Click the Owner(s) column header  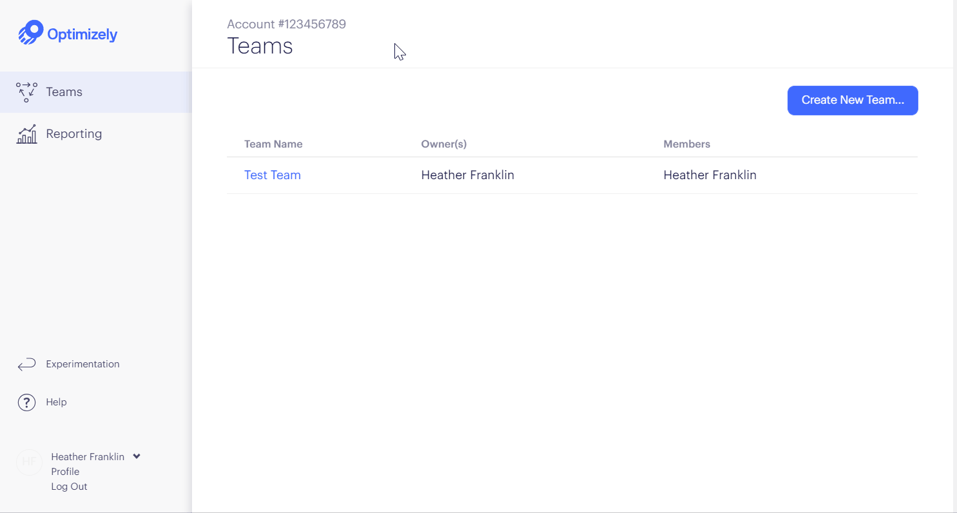point(444,144)
